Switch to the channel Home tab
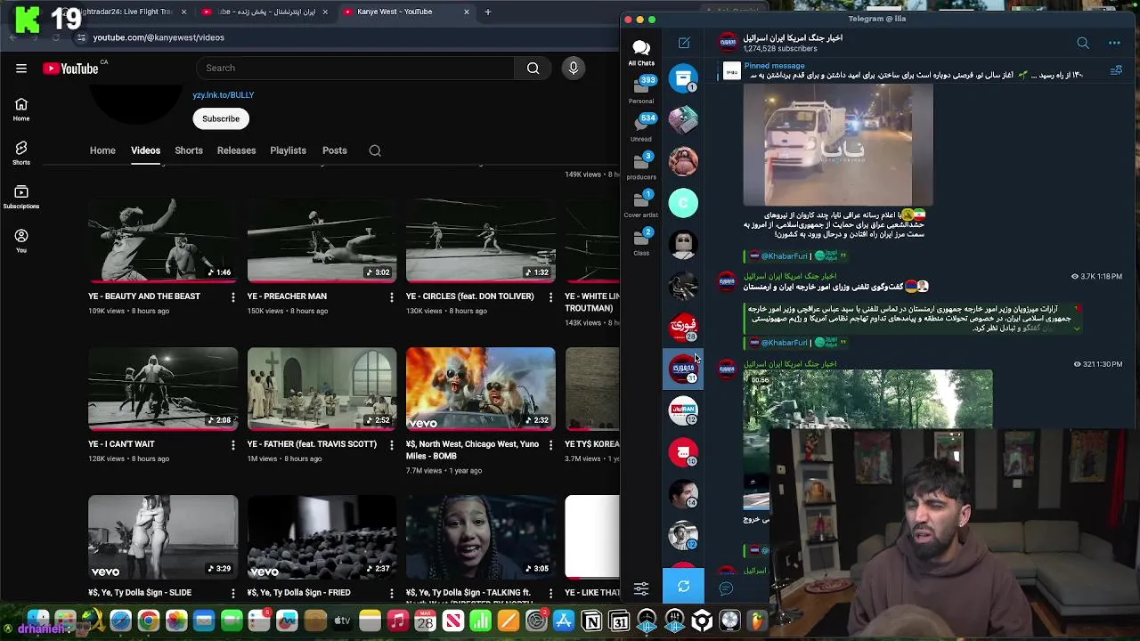 (102, 150)
